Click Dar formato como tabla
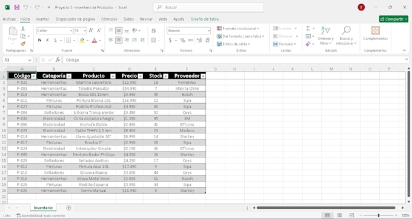The width and height of the screenshot is (412, 219). click(241, 36)
